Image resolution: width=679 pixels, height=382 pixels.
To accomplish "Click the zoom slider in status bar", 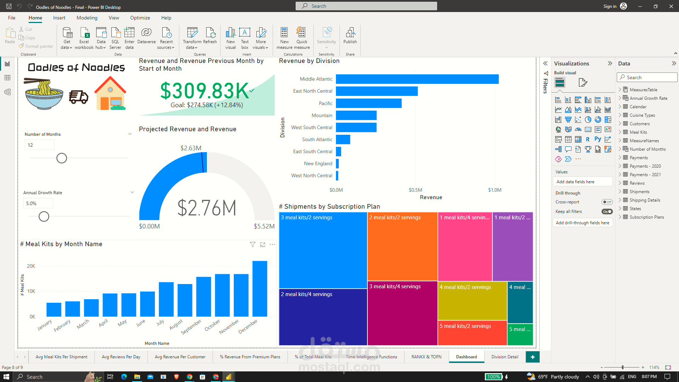I will (x=622, y=367).
